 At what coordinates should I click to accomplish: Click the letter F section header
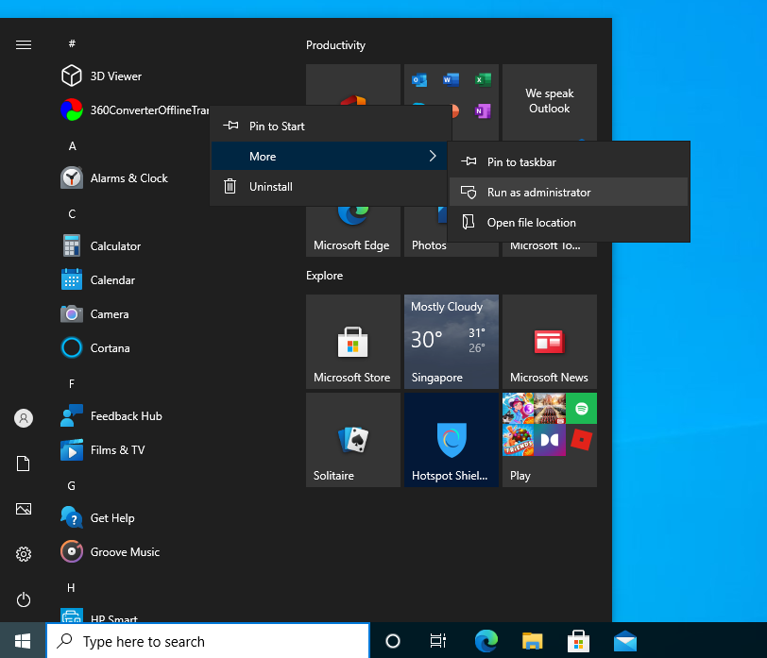72,384
